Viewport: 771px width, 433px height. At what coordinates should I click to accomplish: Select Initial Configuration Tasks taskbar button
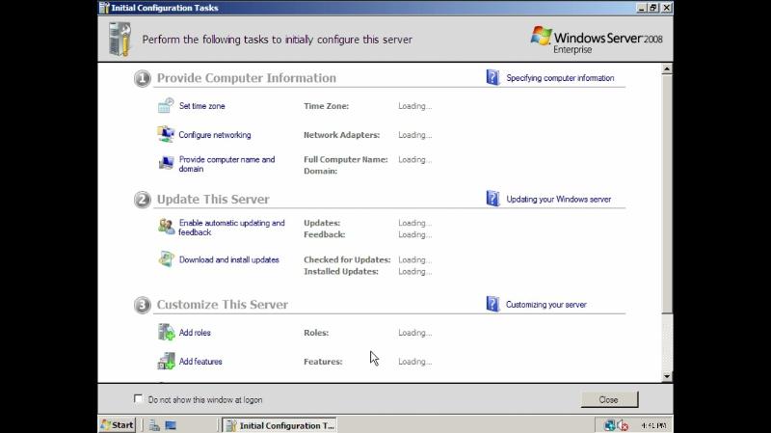[279, 425]
